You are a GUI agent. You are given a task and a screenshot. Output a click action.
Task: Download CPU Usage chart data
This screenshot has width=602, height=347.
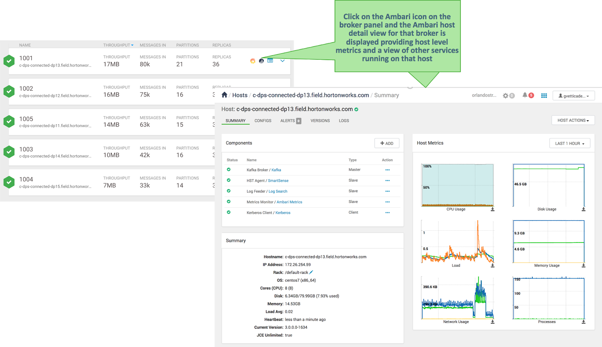(x=493, y=209)
